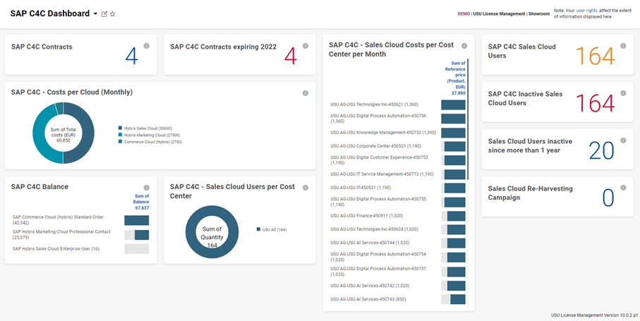
Task: Select USU Digital Process Automation-450755 row
Action: tap(398, 202)
